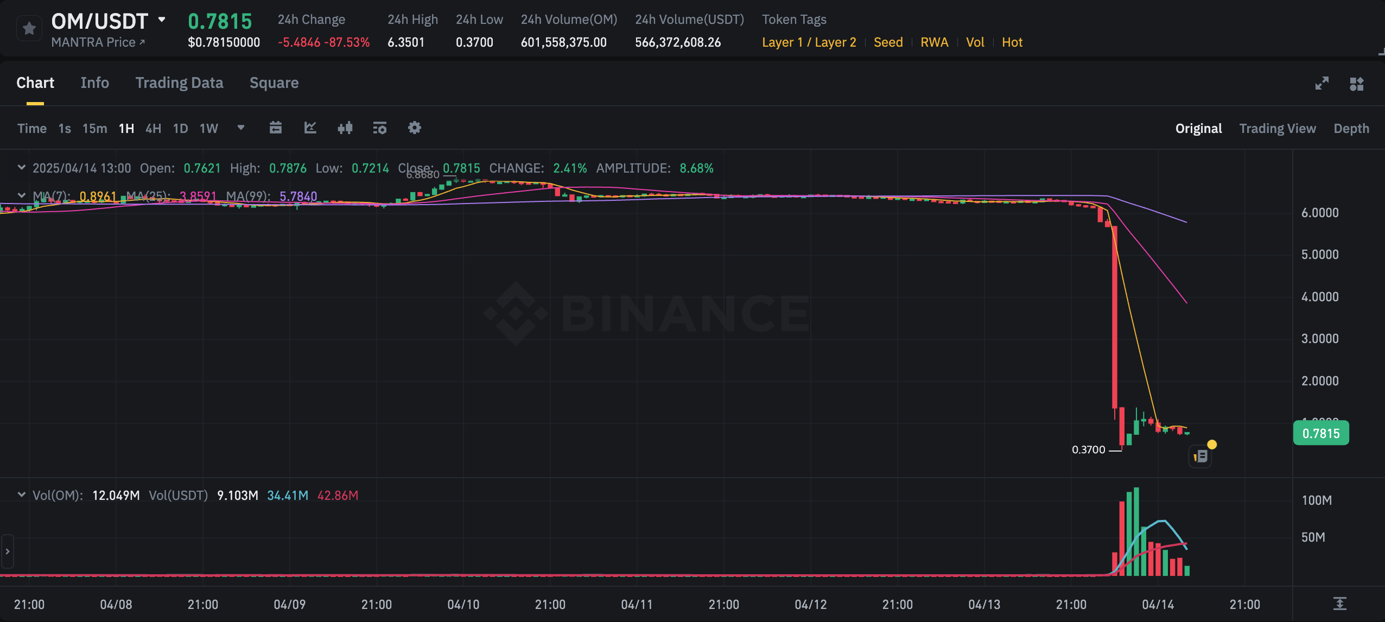Viewport: 1385px width, 622px height.
Task: Open the technical indicators icon
Action: 380,128
